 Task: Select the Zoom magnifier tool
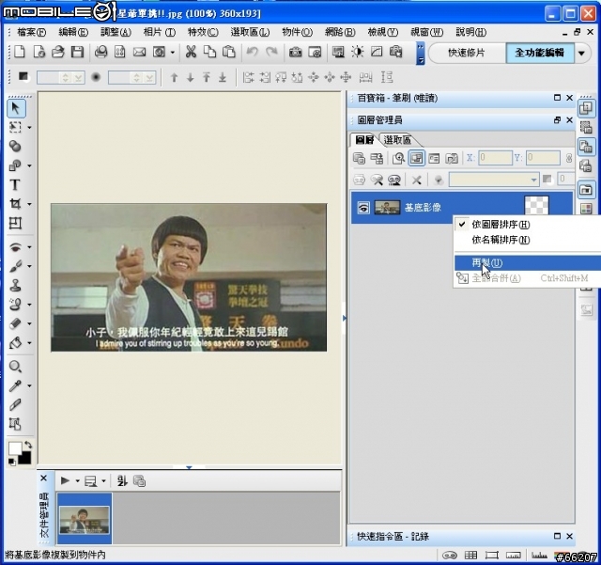click(x=15, y=367)
